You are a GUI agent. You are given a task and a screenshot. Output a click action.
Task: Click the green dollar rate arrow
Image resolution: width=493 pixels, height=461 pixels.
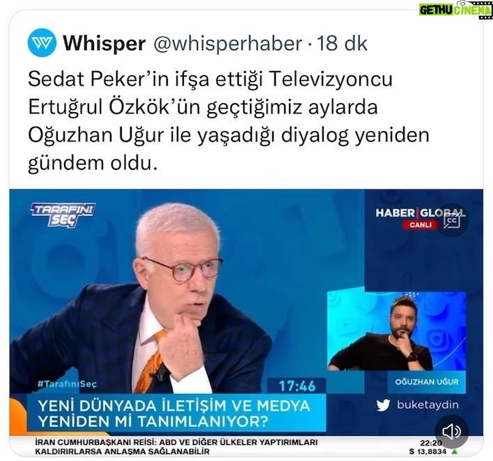(x=454, y=451)
